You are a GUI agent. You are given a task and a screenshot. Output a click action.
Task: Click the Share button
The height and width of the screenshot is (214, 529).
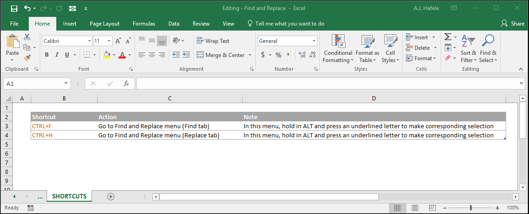coord(513,24)
